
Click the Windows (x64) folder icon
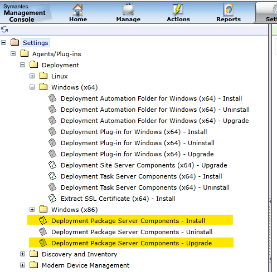pyautogui.click(x=43, y=87)
